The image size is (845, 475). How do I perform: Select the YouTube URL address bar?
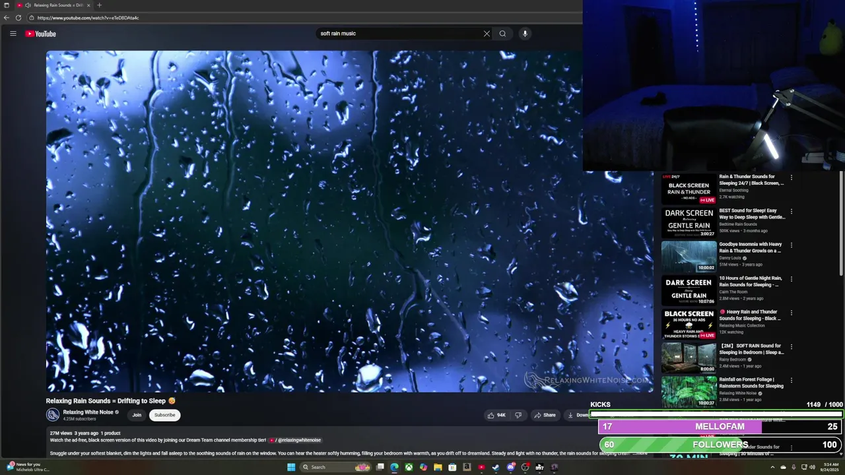304,18
